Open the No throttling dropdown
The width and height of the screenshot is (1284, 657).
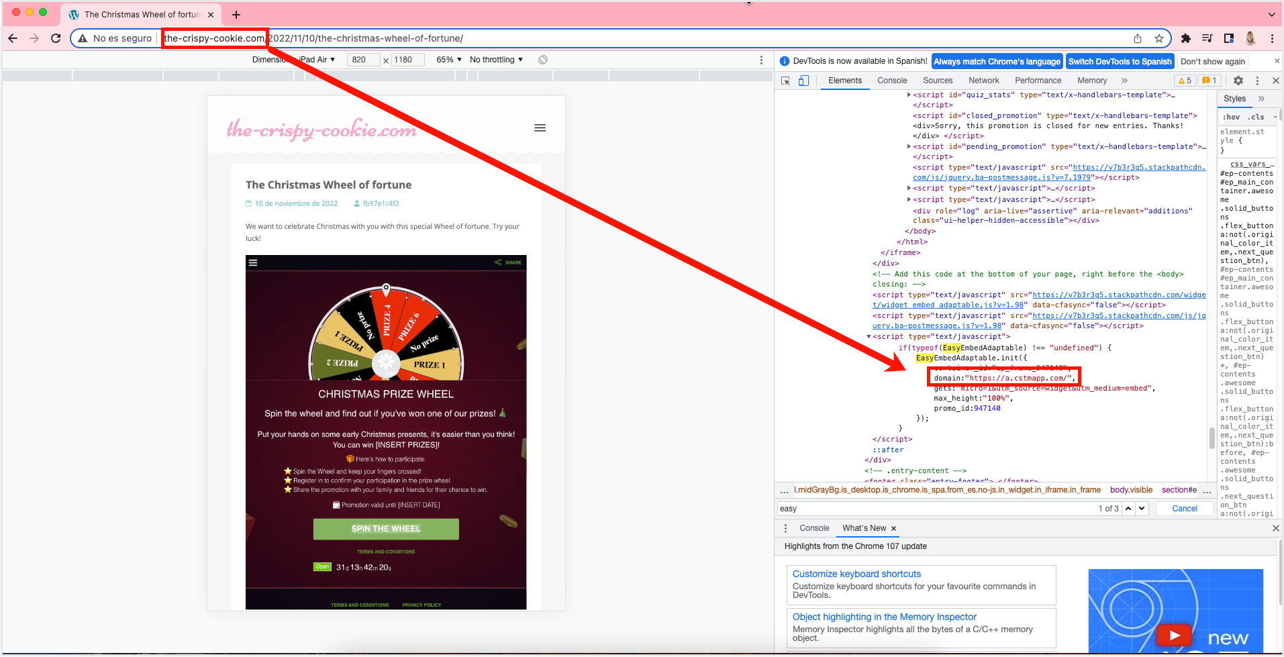496,60
